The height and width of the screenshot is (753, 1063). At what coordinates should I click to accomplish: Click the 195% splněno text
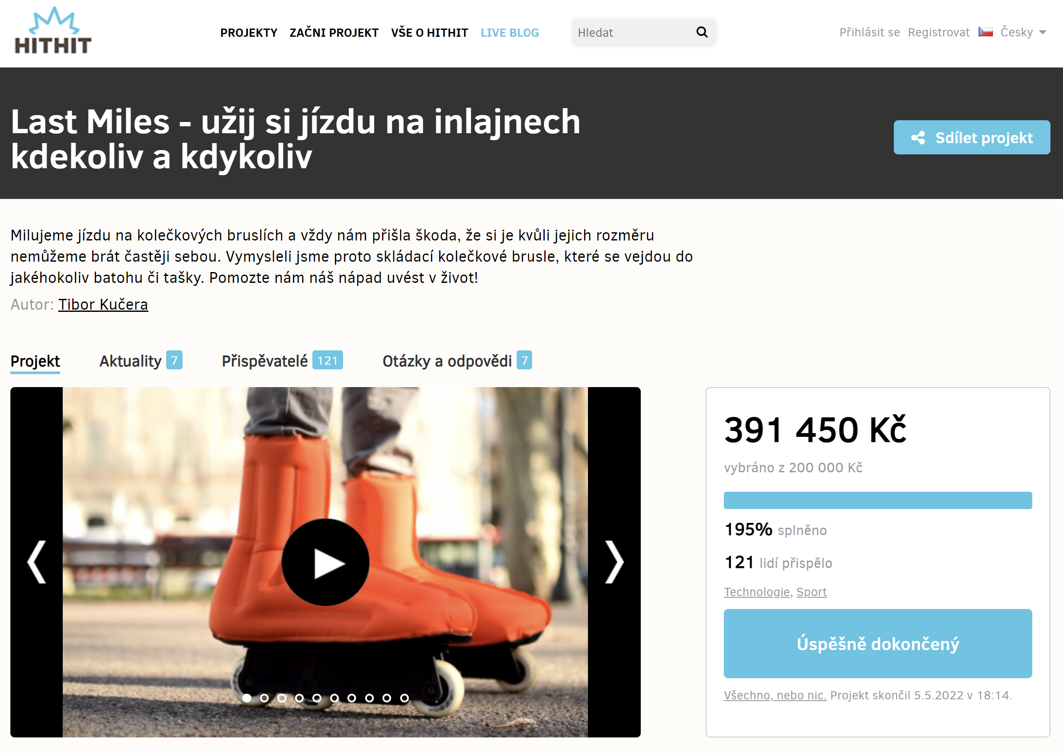tap(775, 529)
